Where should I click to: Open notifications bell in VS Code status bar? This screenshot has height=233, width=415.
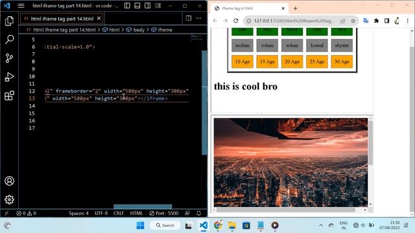[x=199, y=213]
